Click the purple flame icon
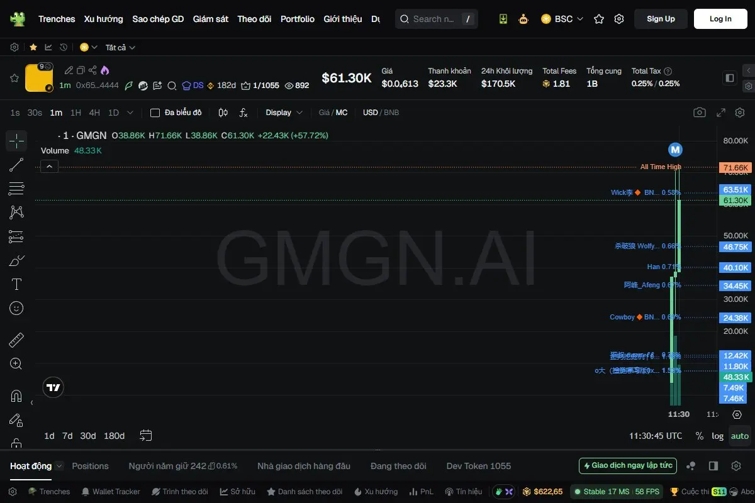Viewport: 755px width, 503px height. pos(104,70)
